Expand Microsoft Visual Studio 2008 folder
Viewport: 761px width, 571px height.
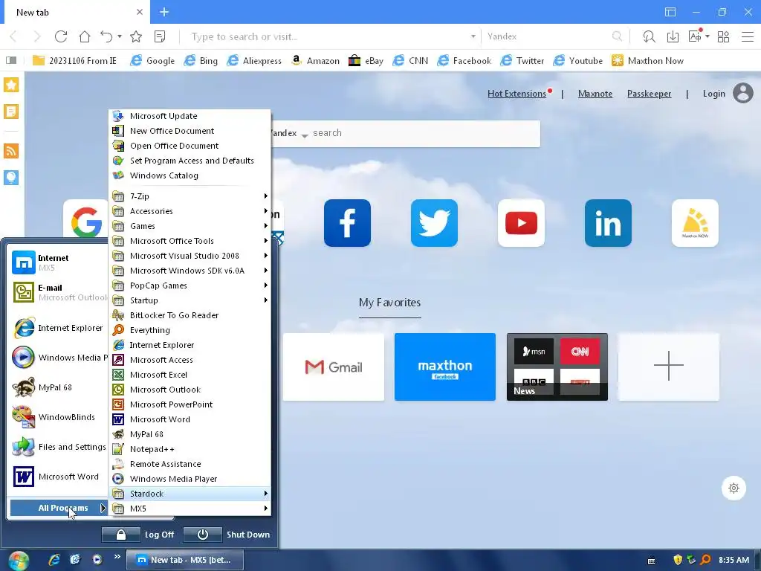[x=190, y=256]
